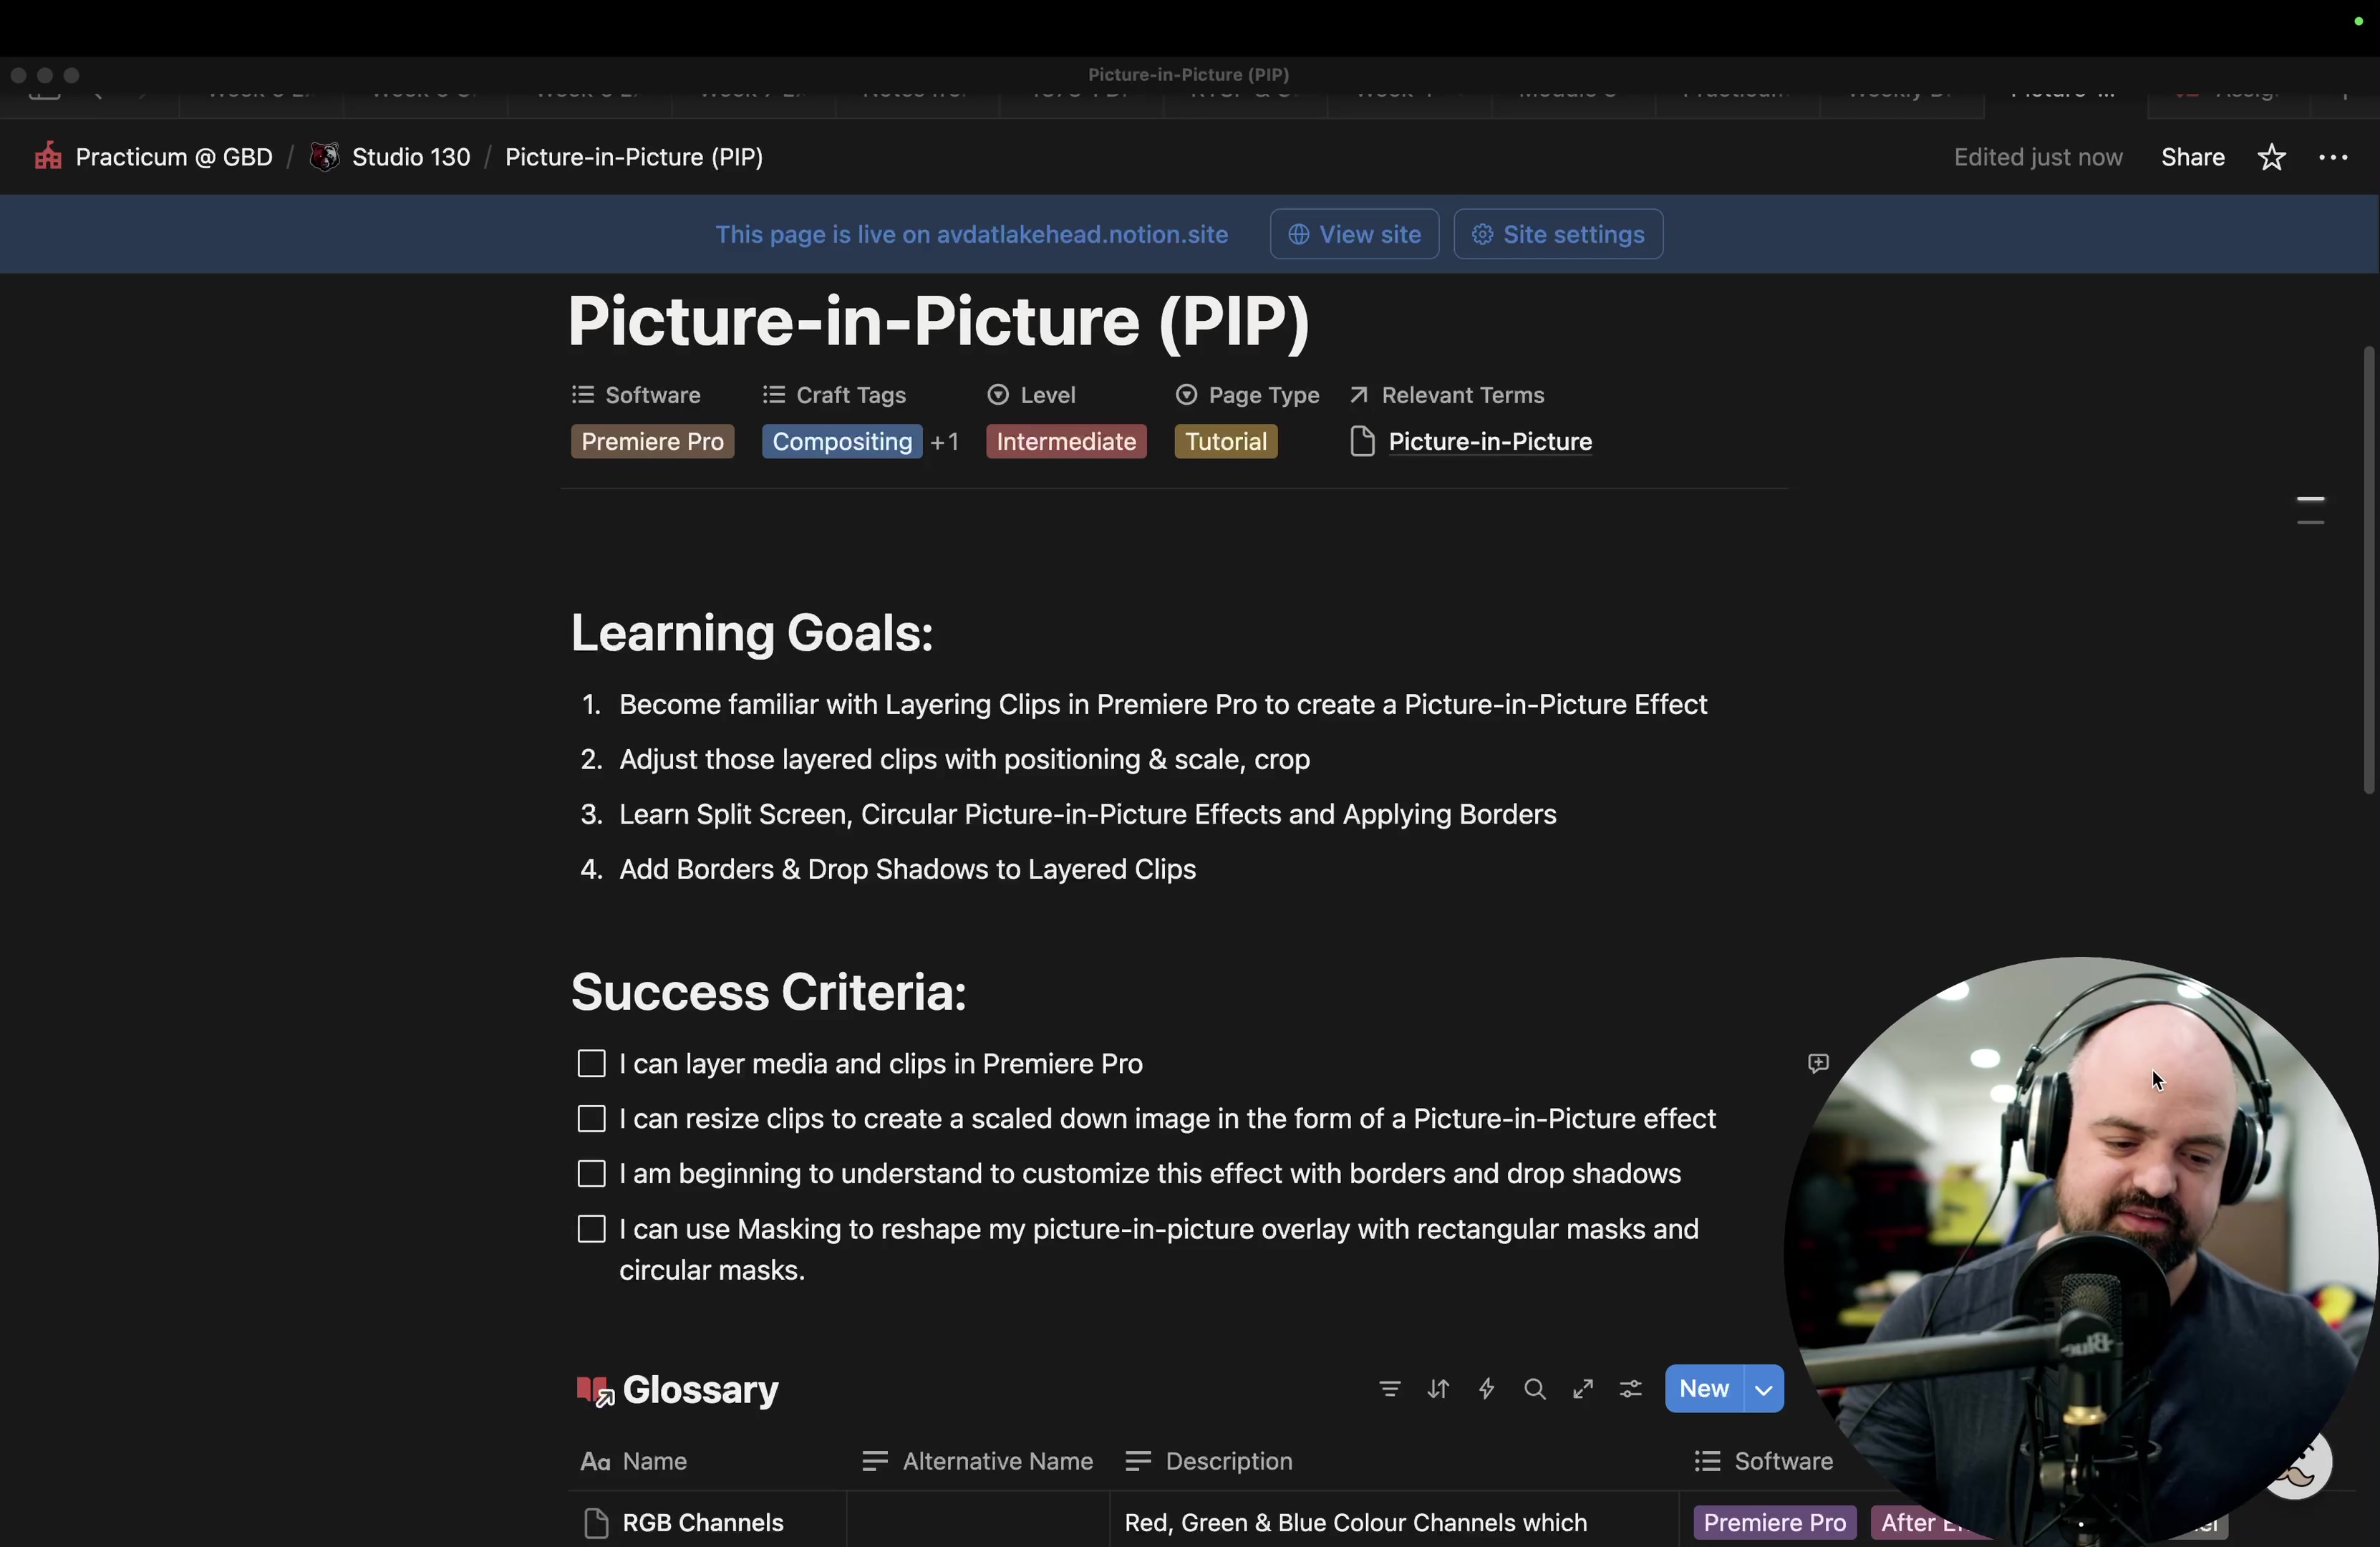Click the Glossary search magnifier icon

(x=1534, y=1389)
